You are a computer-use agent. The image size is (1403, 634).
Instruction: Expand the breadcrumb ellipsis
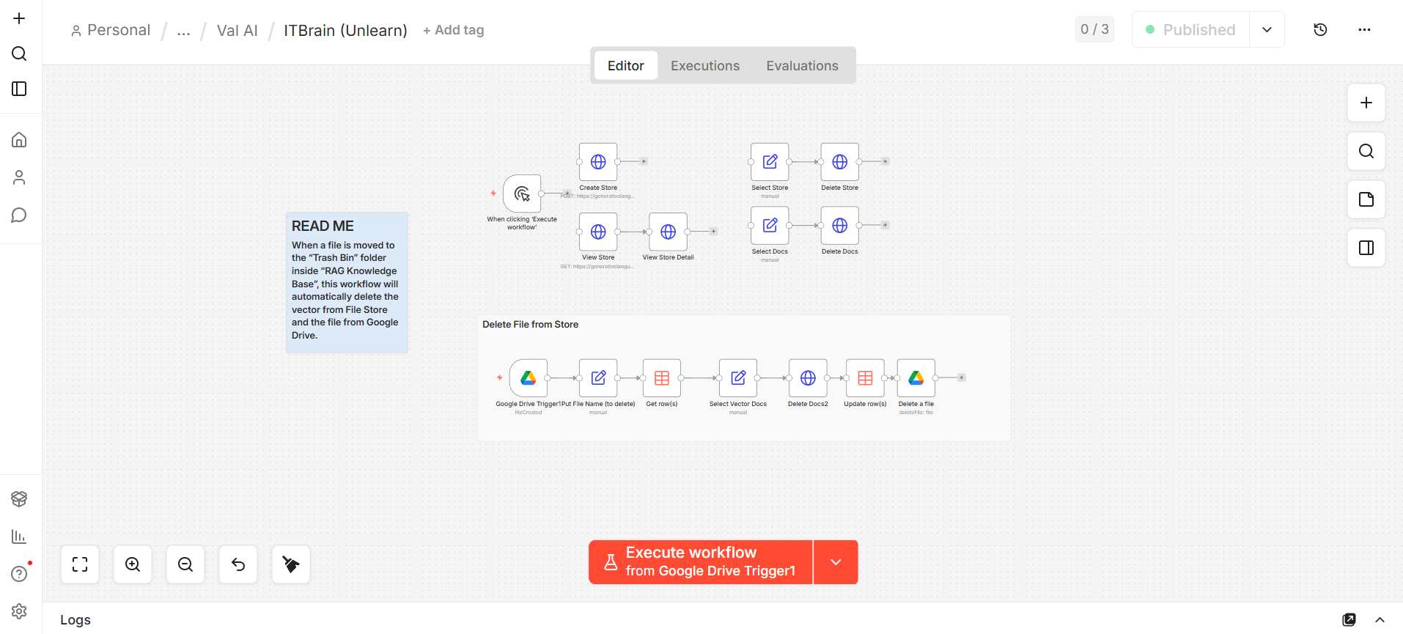(183, 31)
